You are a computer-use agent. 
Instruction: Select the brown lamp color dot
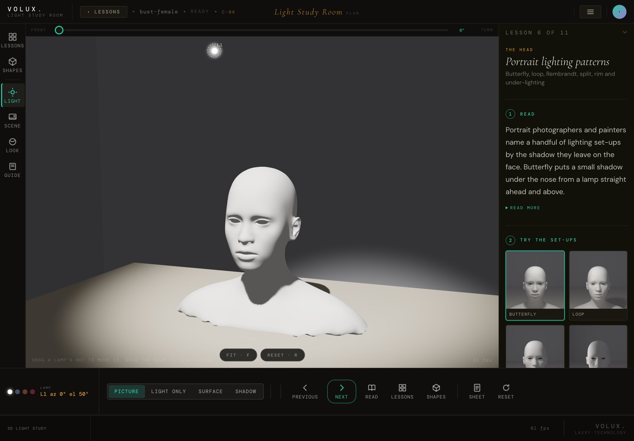pyautogui.click(x=25, y=392)
